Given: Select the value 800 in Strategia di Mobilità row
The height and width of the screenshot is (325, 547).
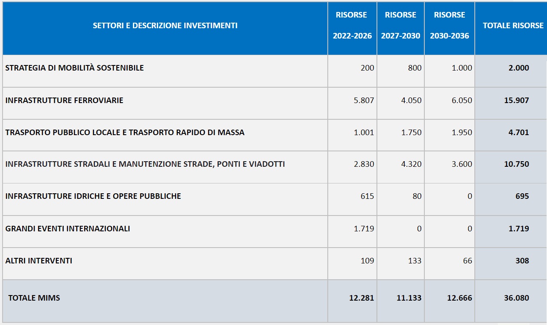Looking at the screenshot, I should click(415, 68).
